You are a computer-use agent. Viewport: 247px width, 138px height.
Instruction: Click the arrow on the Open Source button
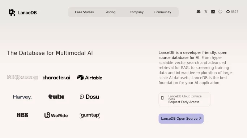(200, 119)
